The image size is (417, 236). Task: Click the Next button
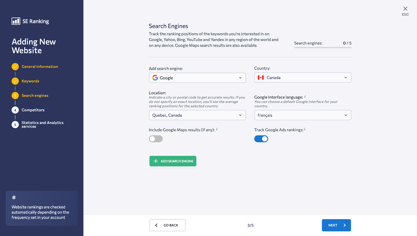(336, 225)
